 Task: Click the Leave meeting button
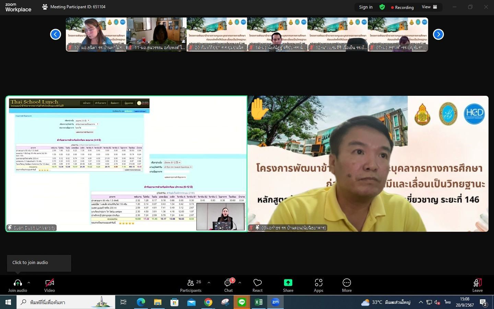(478, 286)
